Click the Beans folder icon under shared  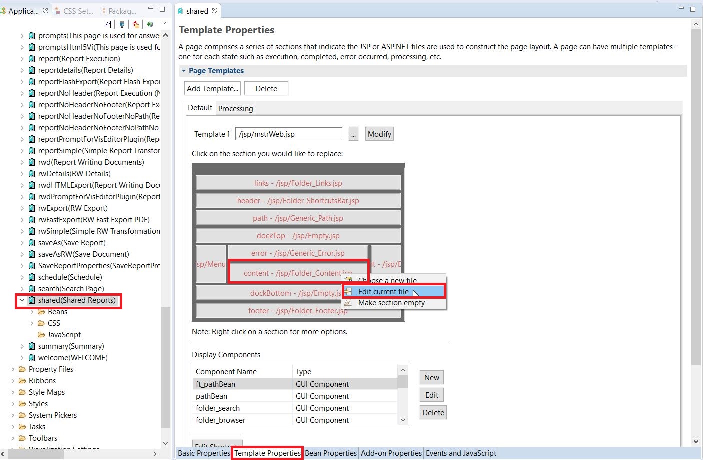click(43, 311)
